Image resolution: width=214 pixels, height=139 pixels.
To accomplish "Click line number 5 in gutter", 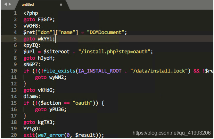I will coord(15,39).
